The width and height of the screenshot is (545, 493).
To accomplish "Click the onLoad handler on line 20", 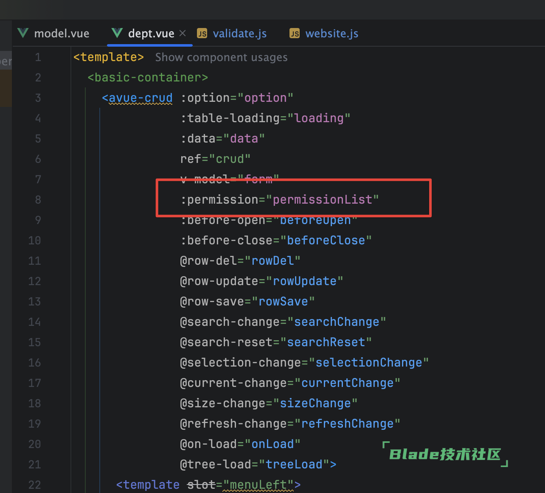I will click(272, 444).
